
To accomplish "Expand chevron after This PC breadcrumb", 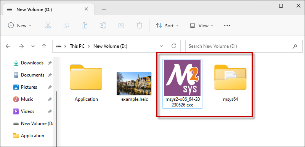I will coord(89,46).
